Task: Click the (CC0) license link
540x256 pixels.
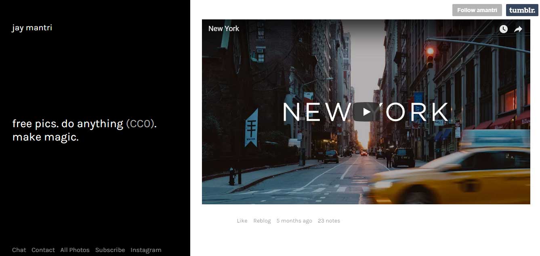Action: click(140, 124)
